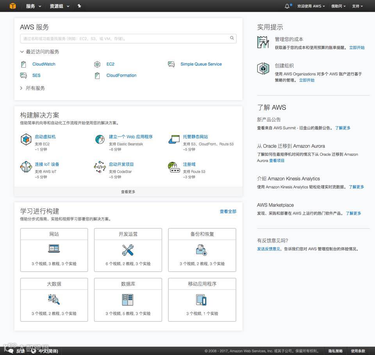Click 了解更多 for AWS Marketplace
Image resolution: width=375 pixels, height=355 pixels.
(353, 213)
